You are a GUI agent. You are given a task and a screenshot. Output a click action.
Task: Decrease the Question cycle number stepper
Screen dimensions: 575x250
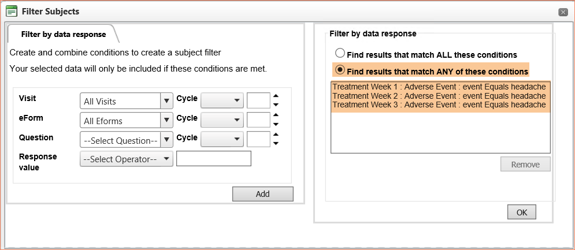pos(276,143)
